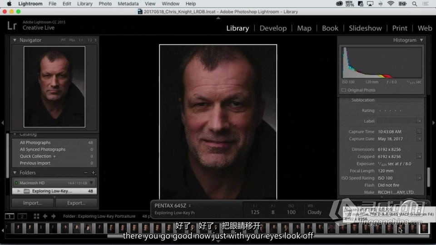
Task: Hide left panel group arrow
Action: [2, 122]
